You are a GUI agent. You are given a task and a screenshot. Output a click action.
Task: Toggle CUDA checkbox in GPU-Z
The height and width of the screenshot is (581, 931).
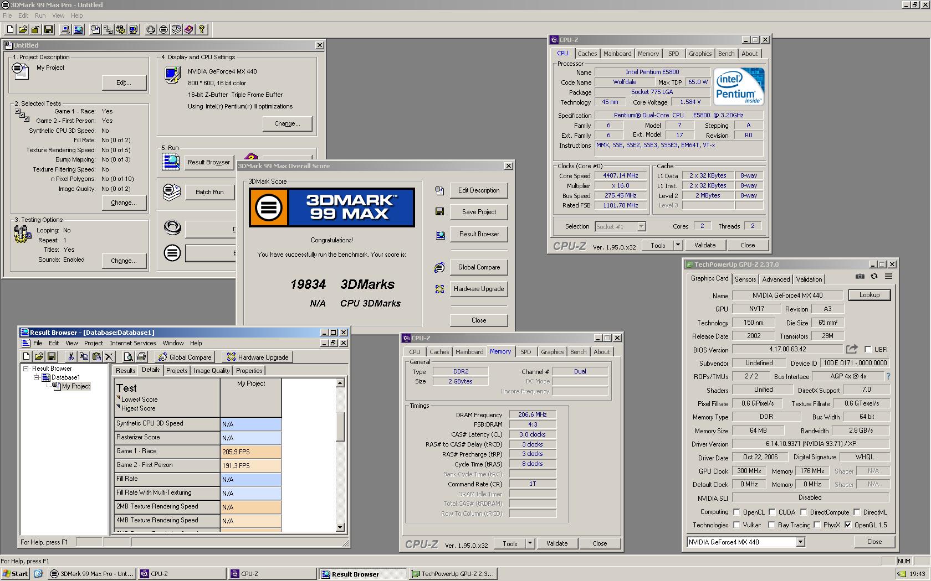tap(772, 512)
